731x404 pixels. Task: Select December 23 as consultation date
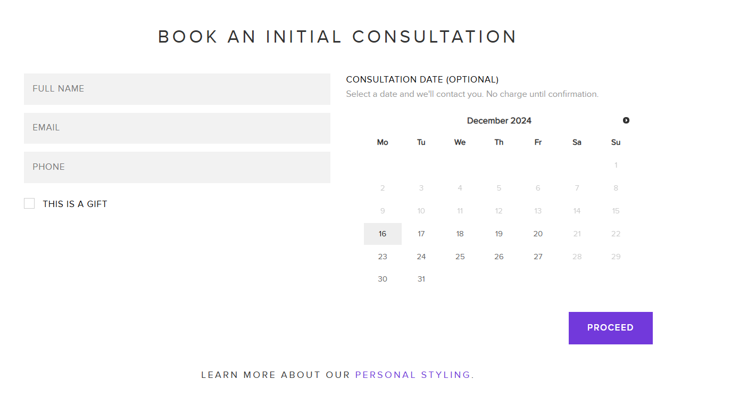[x=383, y=257]
